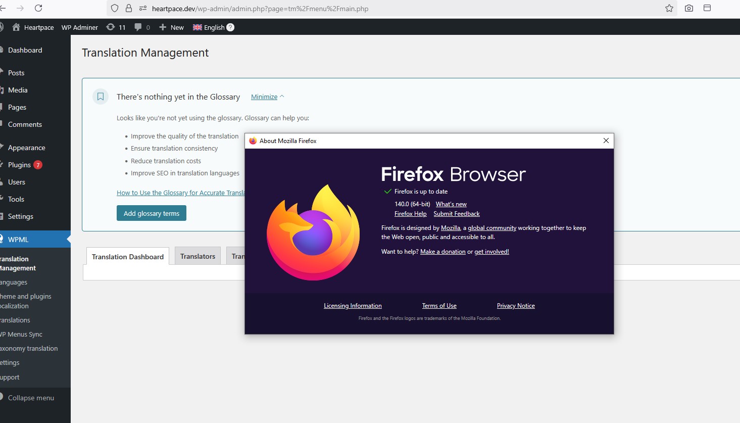Click the UK flag language icon
The width and height of the screenshot is (740, 423).
[x=198, y=27]
